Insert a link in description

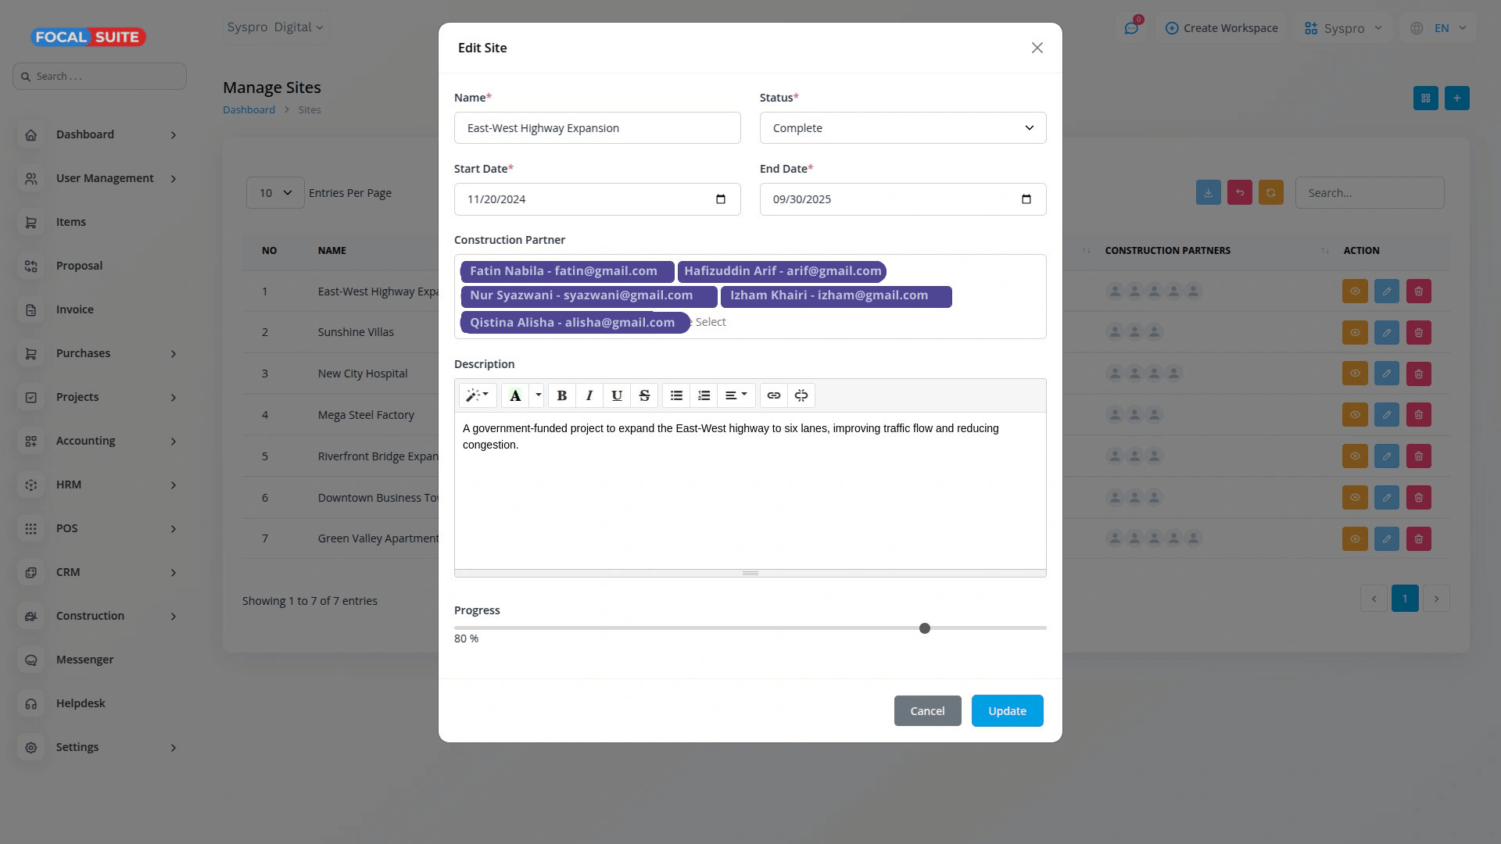point(773,395)
